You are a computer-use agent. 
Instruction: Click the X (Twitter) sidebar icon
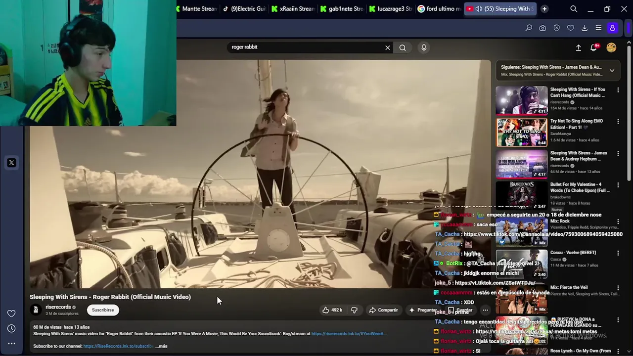coord(11,163)
